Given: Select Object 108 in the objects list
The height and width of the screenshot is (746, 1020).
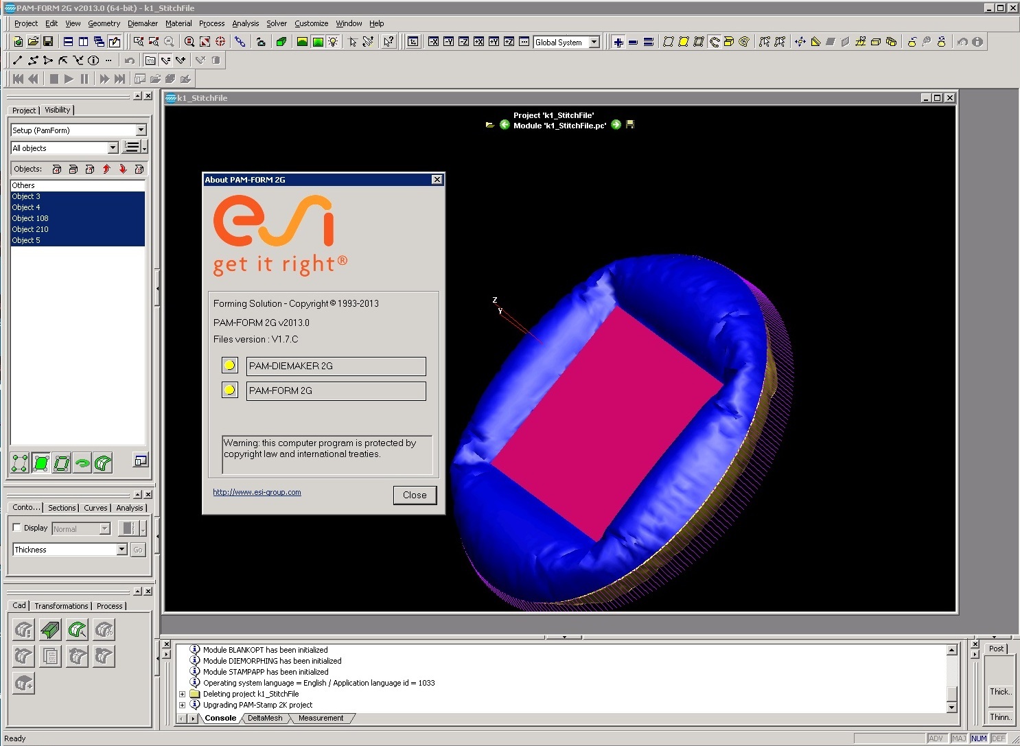Looking at the screenshot, I should 78,218.
